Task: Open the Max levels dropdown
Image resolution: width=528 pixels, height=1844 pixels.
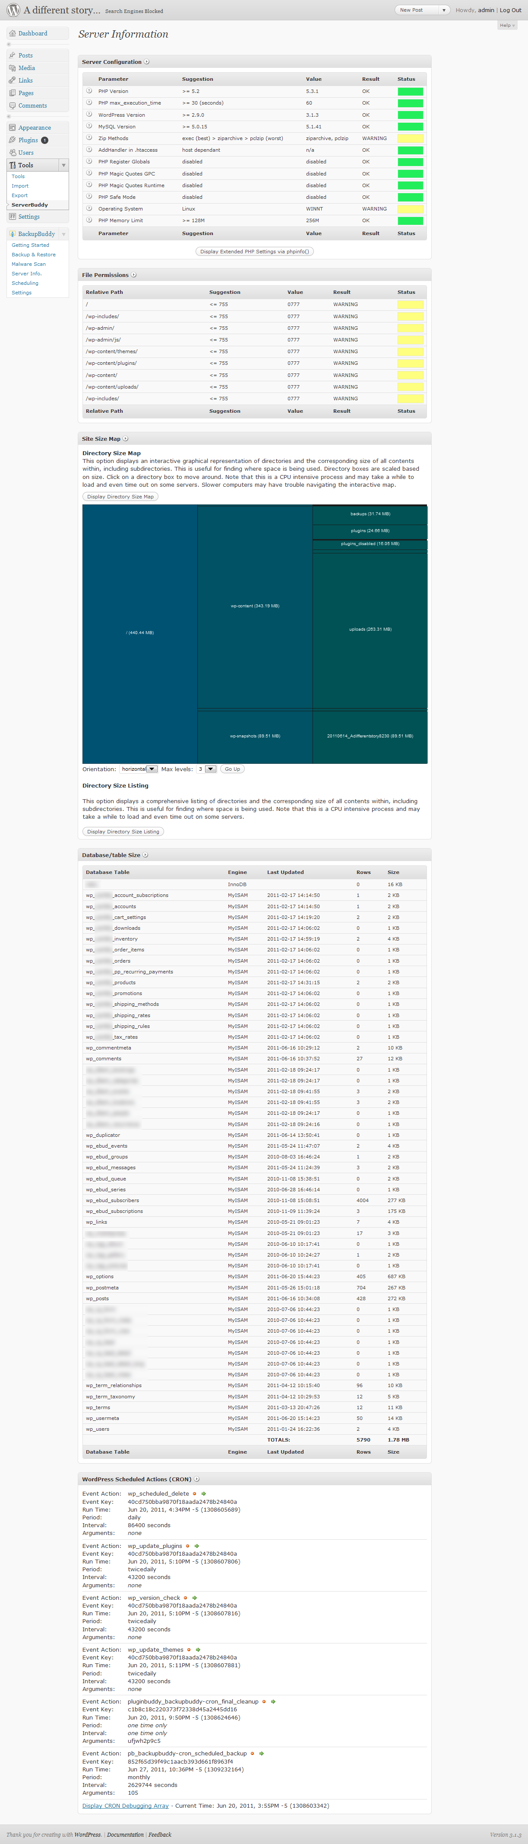Action: [x=206, y=769]
